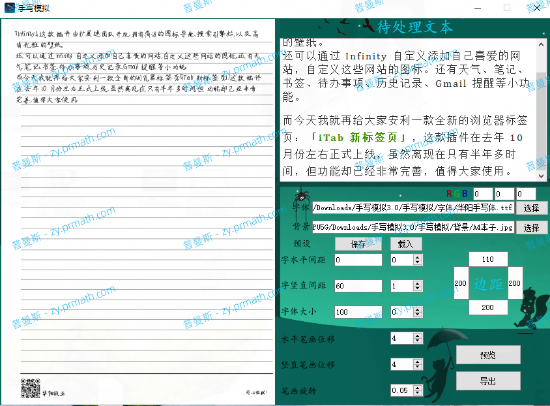The image size is (550, 406).
Task: Click 选择 to pick a background image
Action: pyautogui.click(x=532, y=227)
